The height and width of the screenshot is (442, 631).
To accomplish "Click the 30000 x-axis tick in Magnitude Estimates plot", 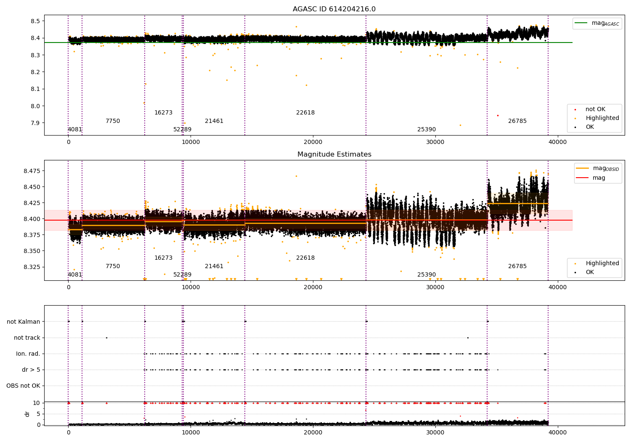I will pos(435,288).
